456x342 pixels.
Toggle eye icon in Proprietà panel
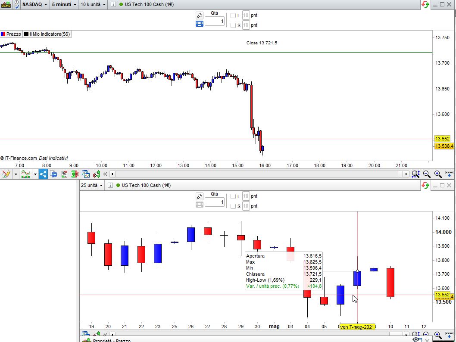[417, 340]
